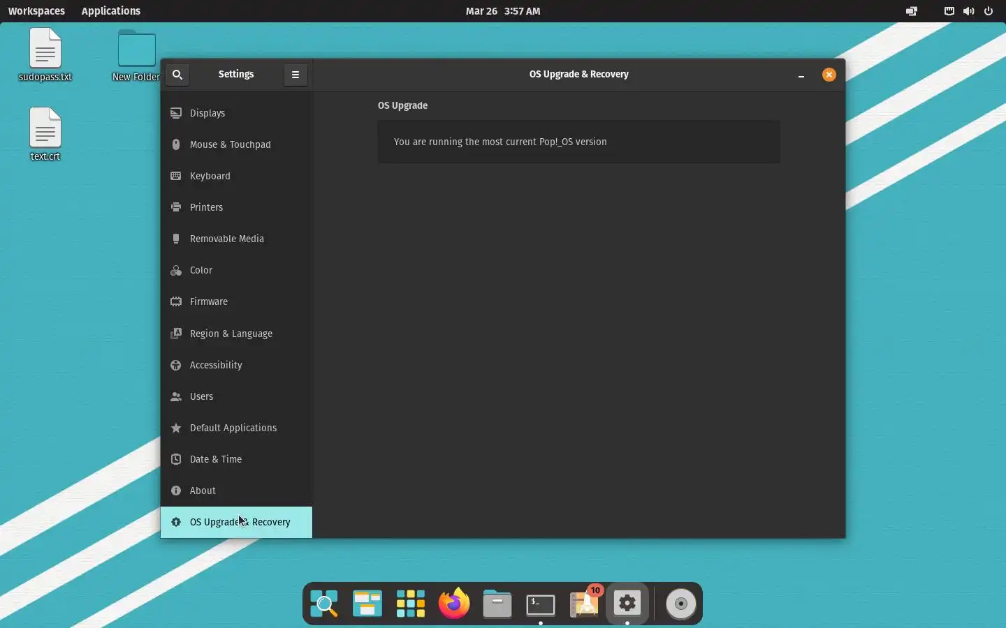Viewport: 1006px width, 628px height.
Task: Open the Color settings panel
Action: 237,270
